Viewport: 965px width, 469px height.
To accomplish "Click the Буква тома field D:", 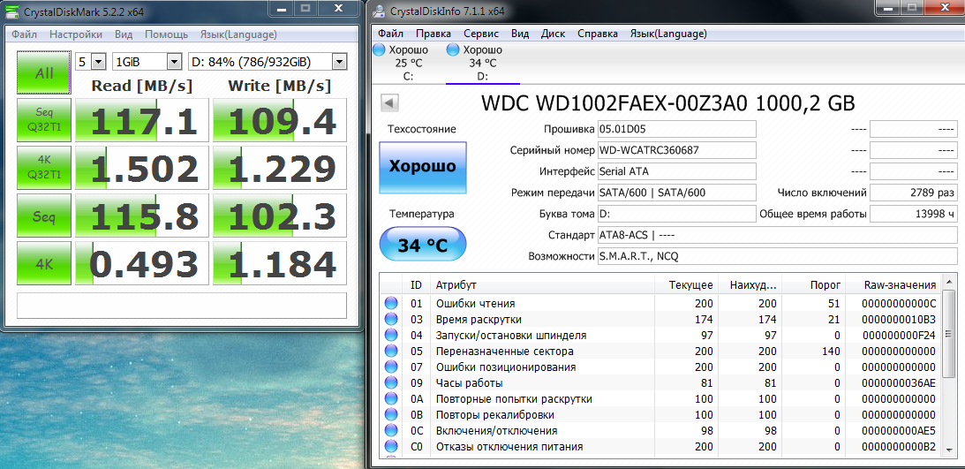I will [x=676, y=214].
